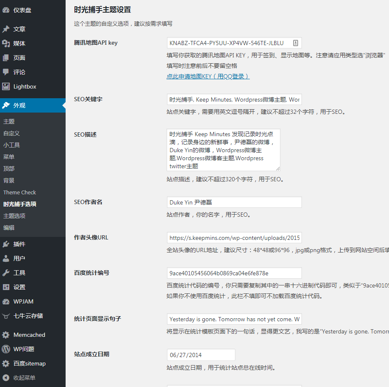Viewport: 389px width, 387px height.
Task: Click the comments (评论) bubble icon
Action: [6, 72]
